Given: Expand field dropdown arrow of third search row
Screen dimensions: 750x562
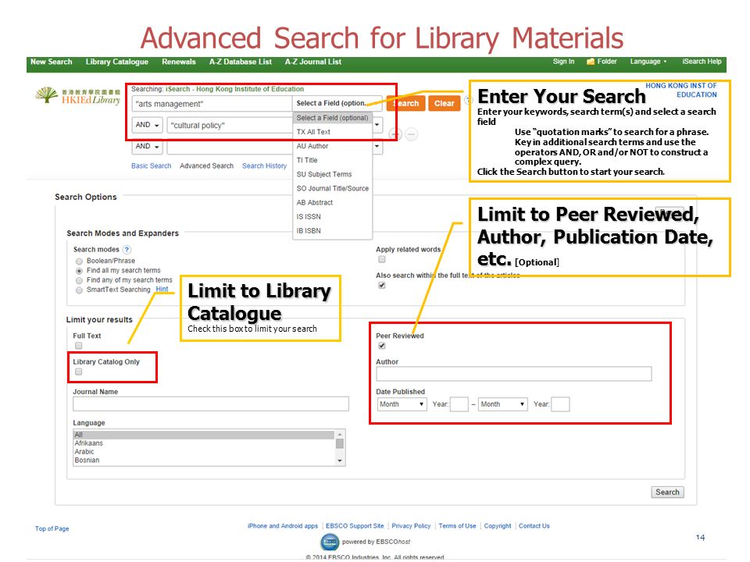Looking at the screenshot, I should [377, 146].
